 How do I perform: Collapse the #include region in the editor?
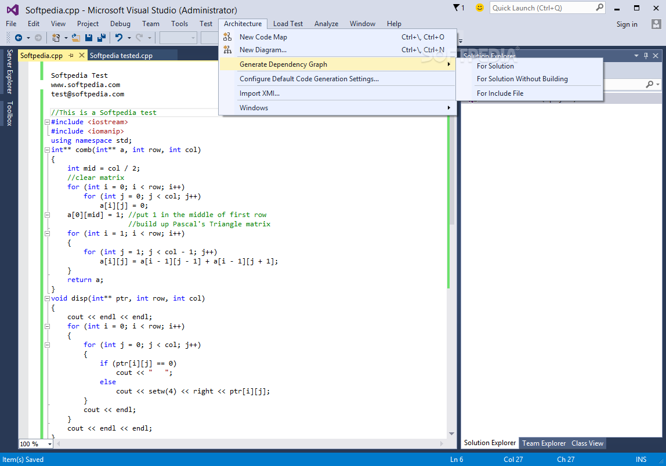click(x=47, y=122)
